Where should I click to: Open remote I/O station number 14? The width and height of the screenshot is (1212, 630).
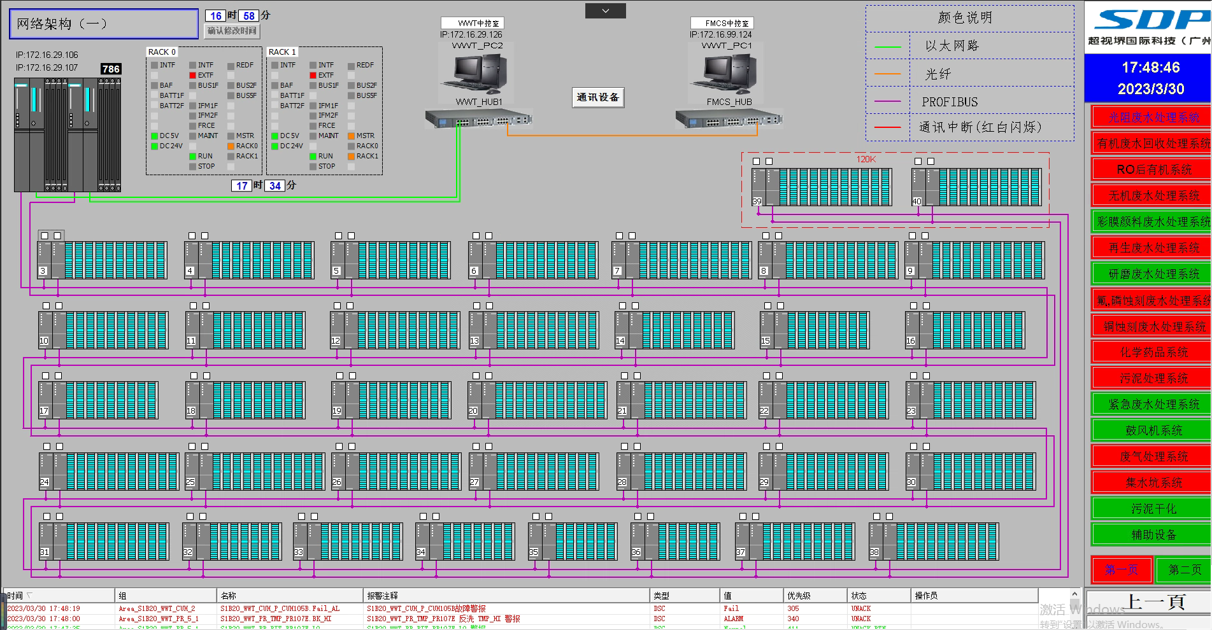click(674, 330)
